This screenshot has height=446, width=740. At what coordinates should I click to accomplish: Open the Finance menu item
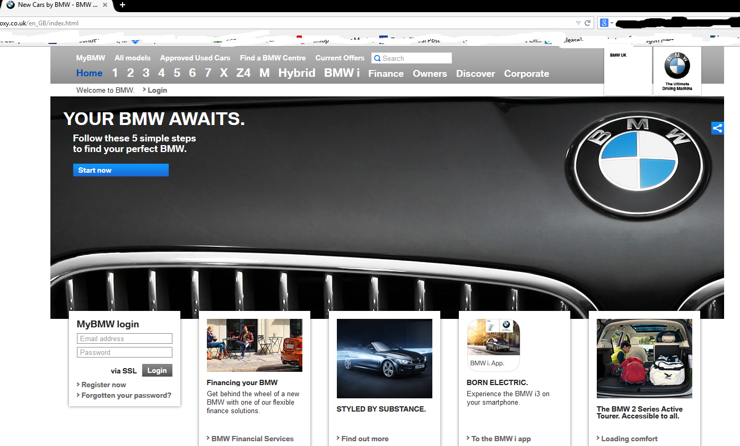386,74
